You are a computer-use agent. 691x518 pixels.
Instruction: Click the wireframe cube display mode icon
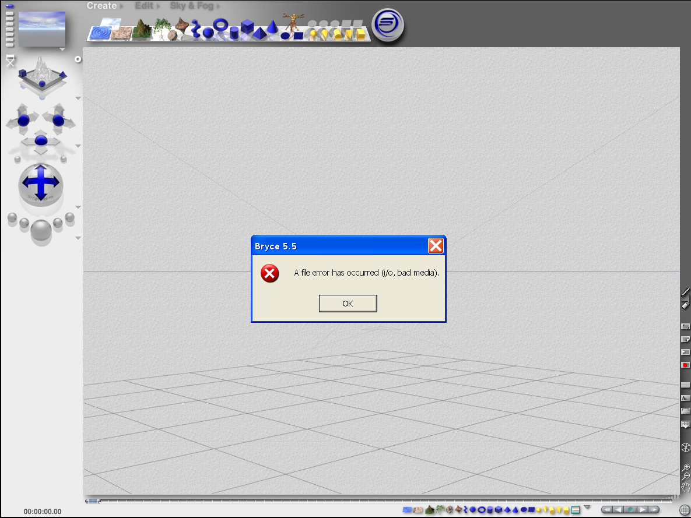click(x=686, y=447)
